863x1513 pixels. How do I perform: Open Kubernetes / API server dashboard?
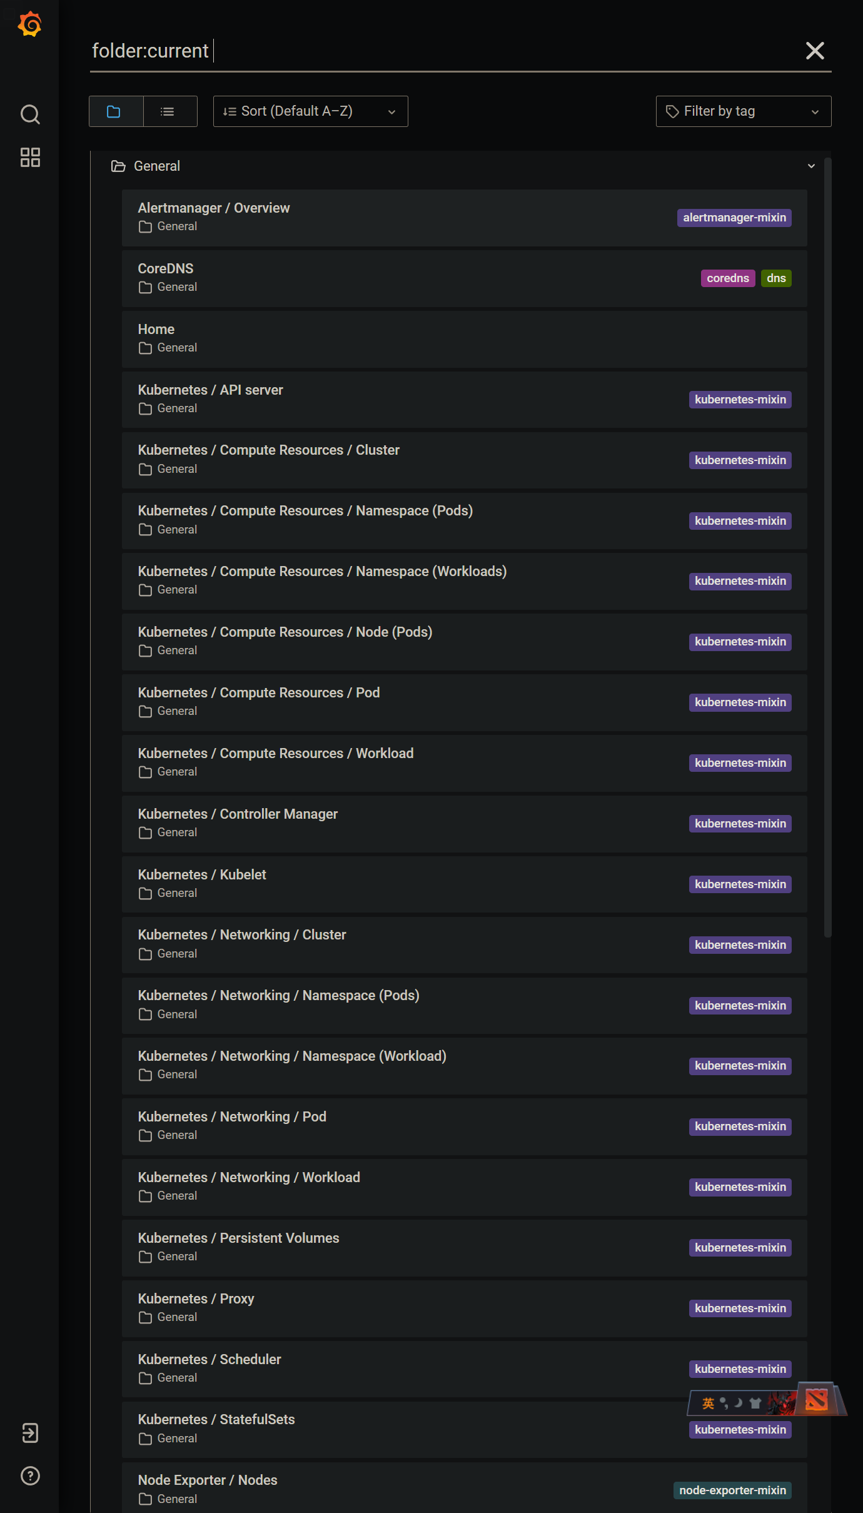point(210,390)
